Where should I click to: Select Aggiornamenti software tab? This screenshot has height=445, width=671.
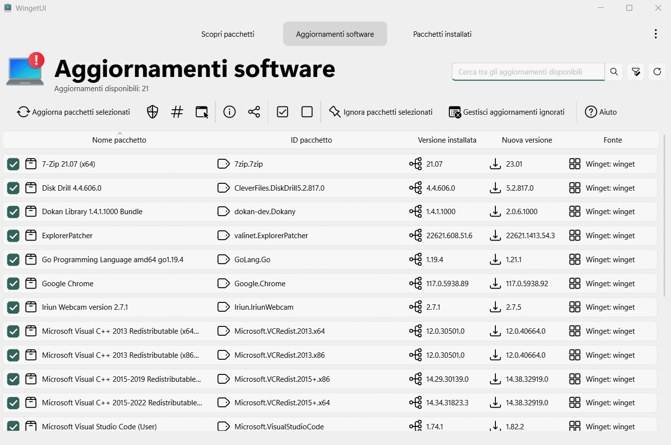tap(335, 34)
